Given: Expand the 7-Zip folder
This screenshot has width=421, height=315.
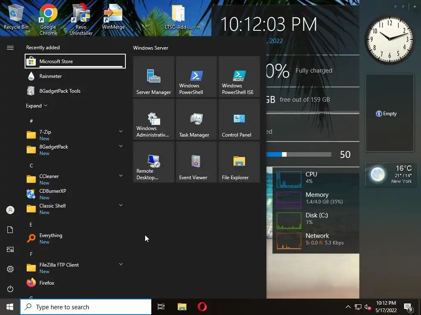Looking at the screenshot, I should 121,131.
